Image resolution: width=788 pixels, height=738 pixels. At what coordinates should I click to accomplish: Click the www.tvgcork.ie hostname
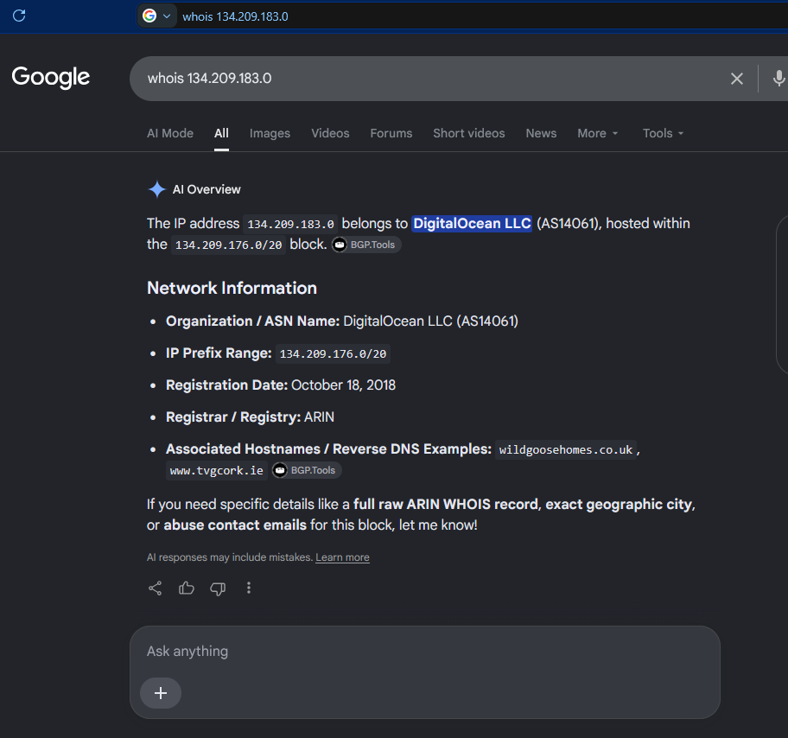pos(217,471)
